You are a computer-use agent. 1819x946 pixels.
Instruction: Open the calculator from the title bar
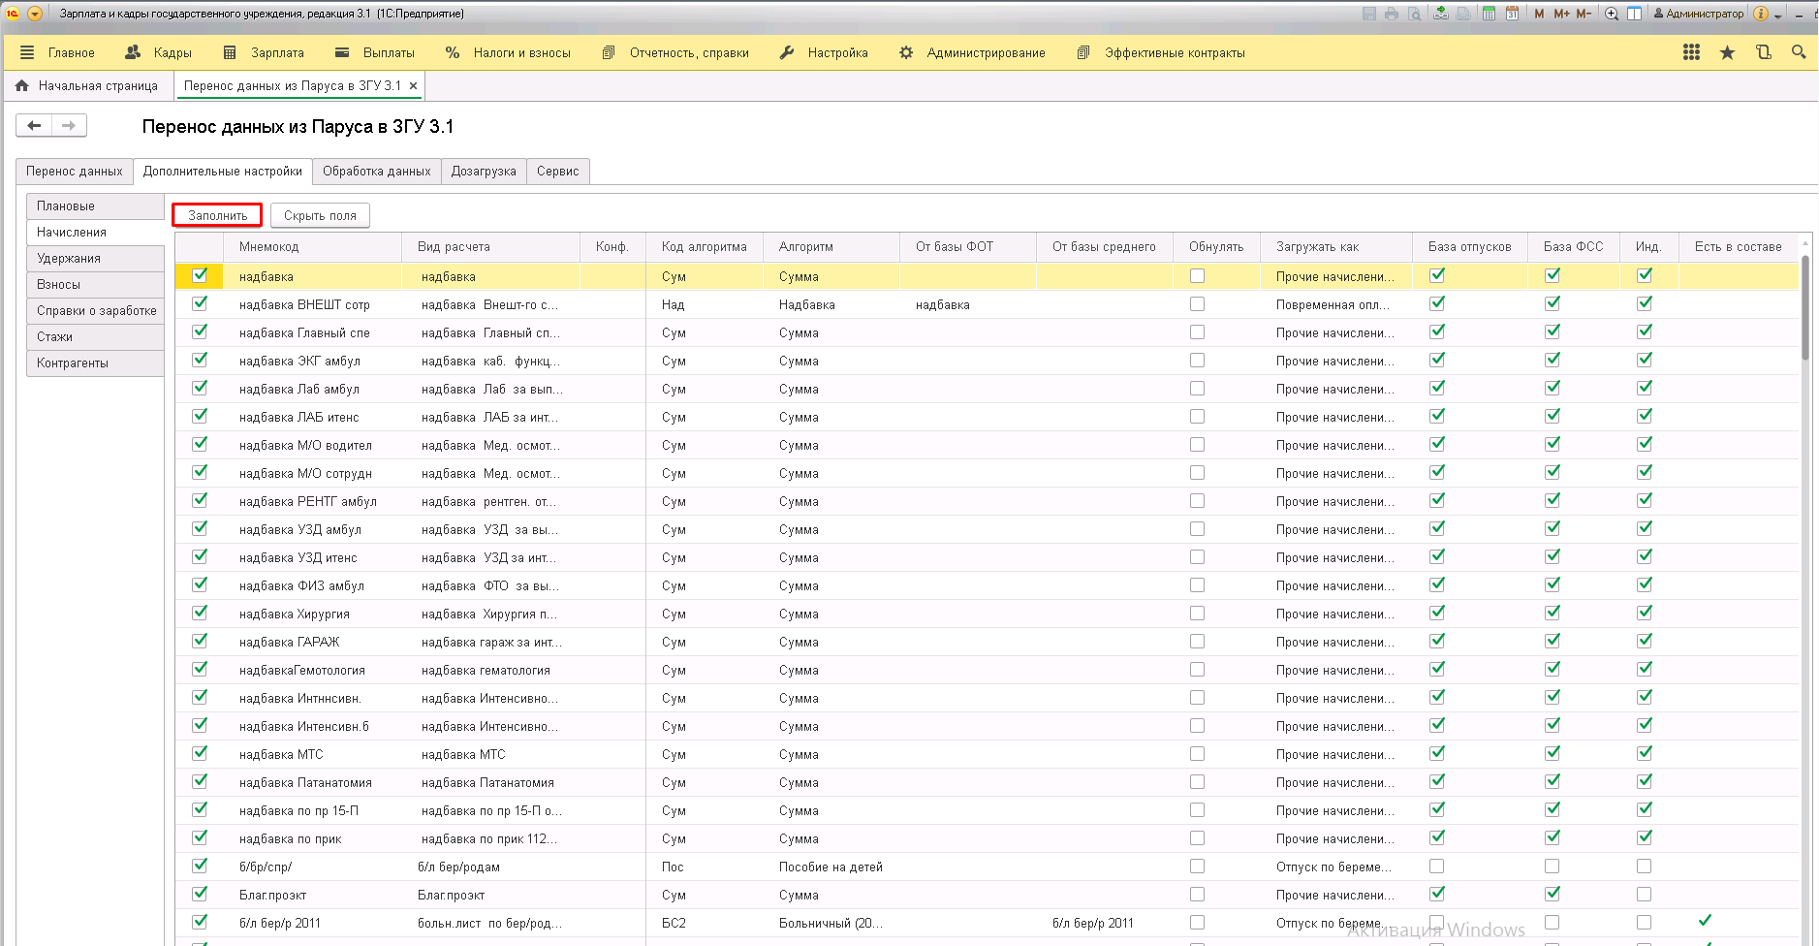(1489, 14)
